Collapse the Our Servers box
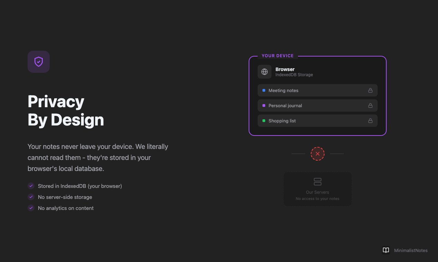The width and height of the screenshot is (438, 262). pyautogui.click(x=317, y=189)
